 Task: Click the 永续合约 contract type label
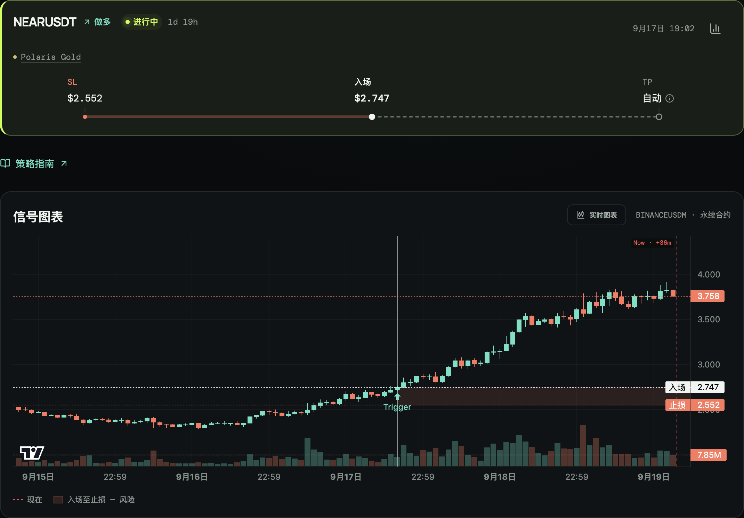715,215
